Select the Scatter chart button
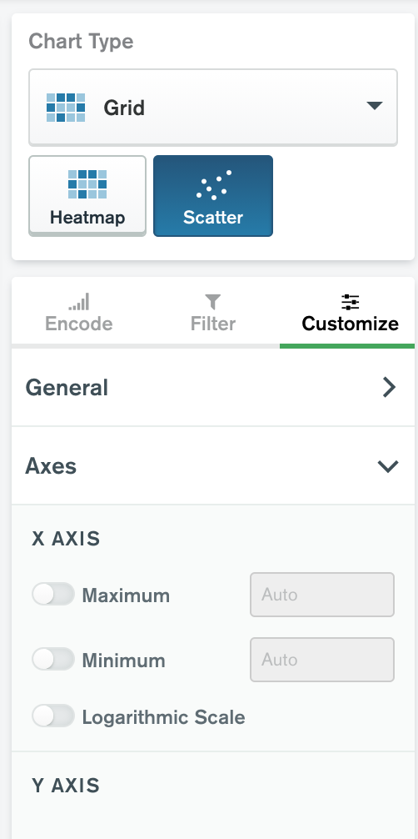This screenshot has width=418, height=839. [x=213, y=195]
